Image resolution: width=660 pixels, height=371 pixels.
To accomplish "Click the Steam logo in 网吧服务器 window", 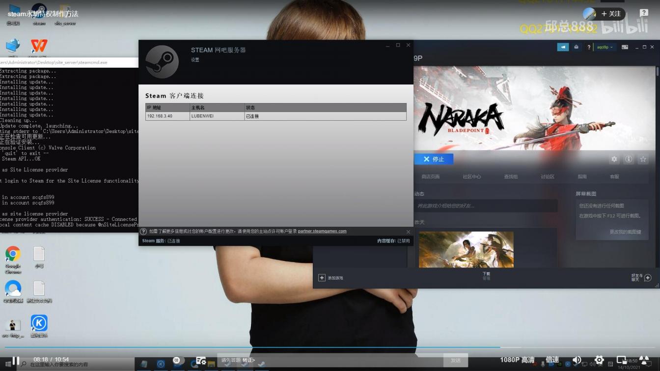I will click(162, 62).
